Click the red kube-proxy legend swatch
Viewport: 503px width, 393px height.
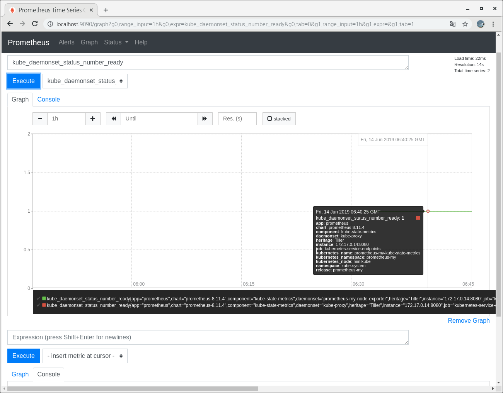tap(44, 305)
